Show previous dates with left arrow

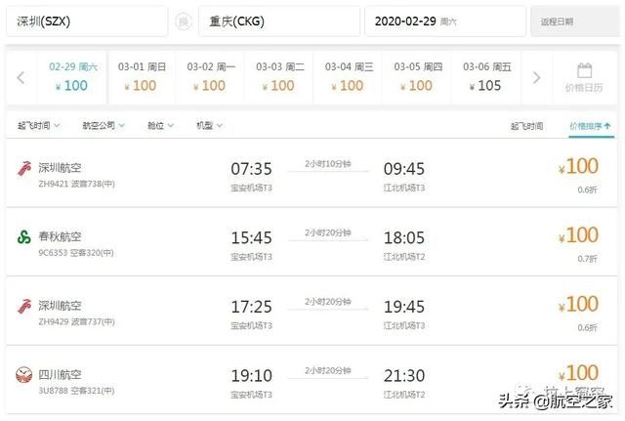pyautogui.click(x=21, y=77)
